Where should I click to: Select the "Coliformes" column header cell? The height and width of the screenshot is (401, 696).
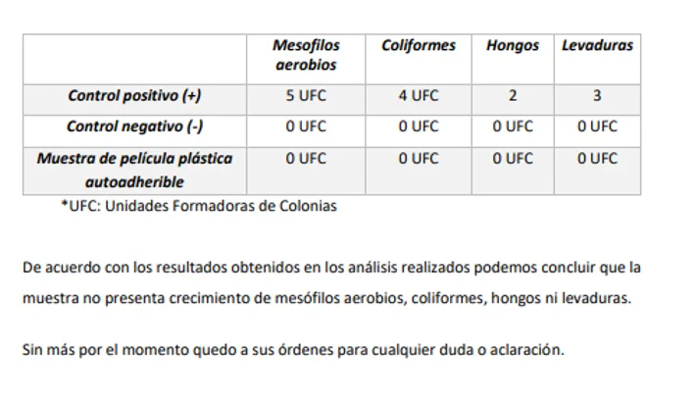(419, 46)
